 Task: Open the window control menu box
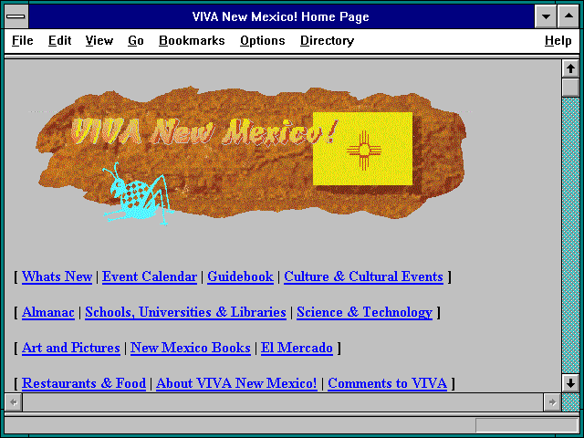click(x=16, y=16)
